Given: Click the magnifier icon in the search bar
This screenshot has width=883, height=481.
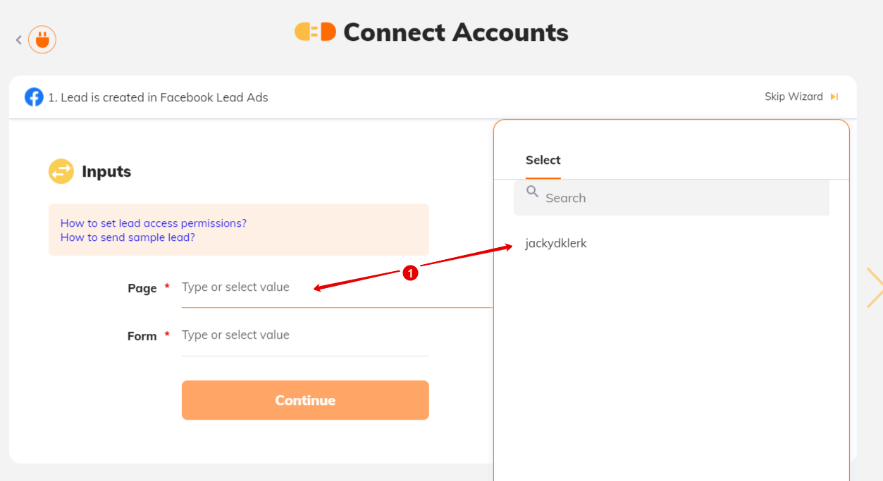Looking at the screenshot, I should [x=533, y=192].
